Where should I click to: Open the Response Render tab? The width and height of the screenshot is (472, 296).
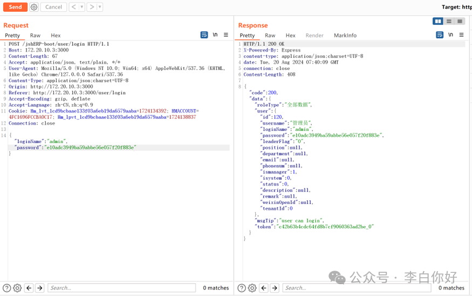314,36
